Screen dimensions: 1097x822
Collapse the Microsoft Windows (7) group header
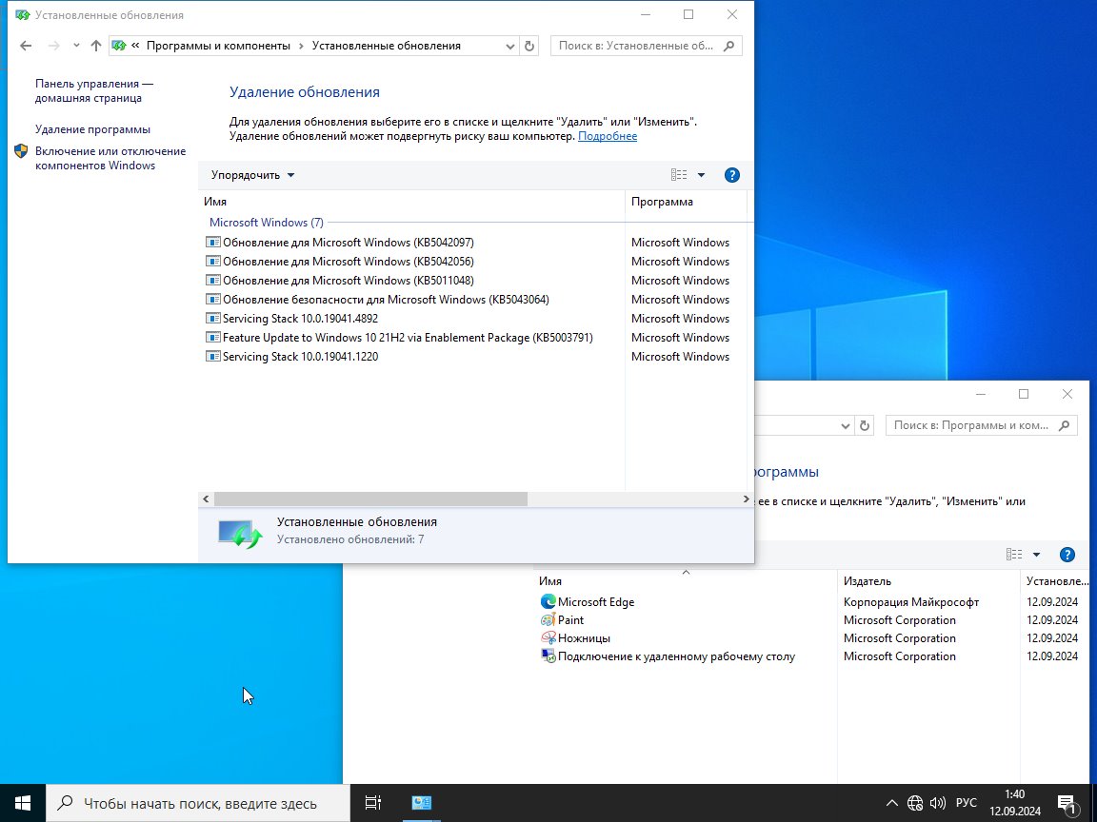click(x=266, y=223)
